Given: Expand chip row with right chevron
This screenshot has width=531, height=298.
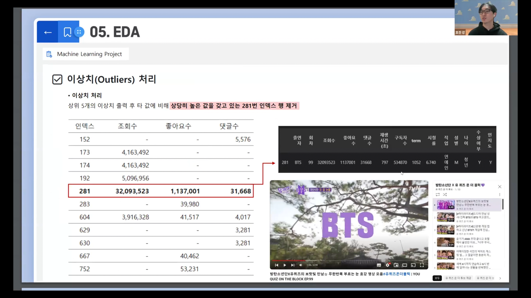Looking at the screenshot, I should pyautogui.click(x=500, y=278).
